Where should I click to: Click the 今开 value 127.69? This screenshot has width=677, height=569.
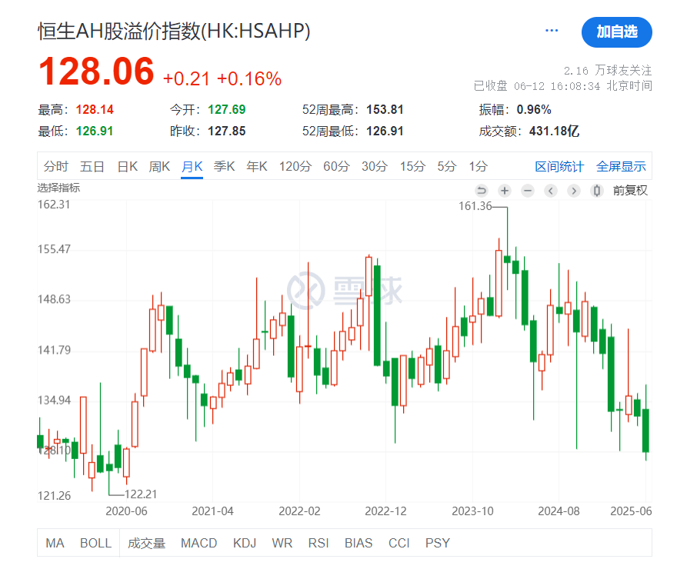(x=227, y=110)
